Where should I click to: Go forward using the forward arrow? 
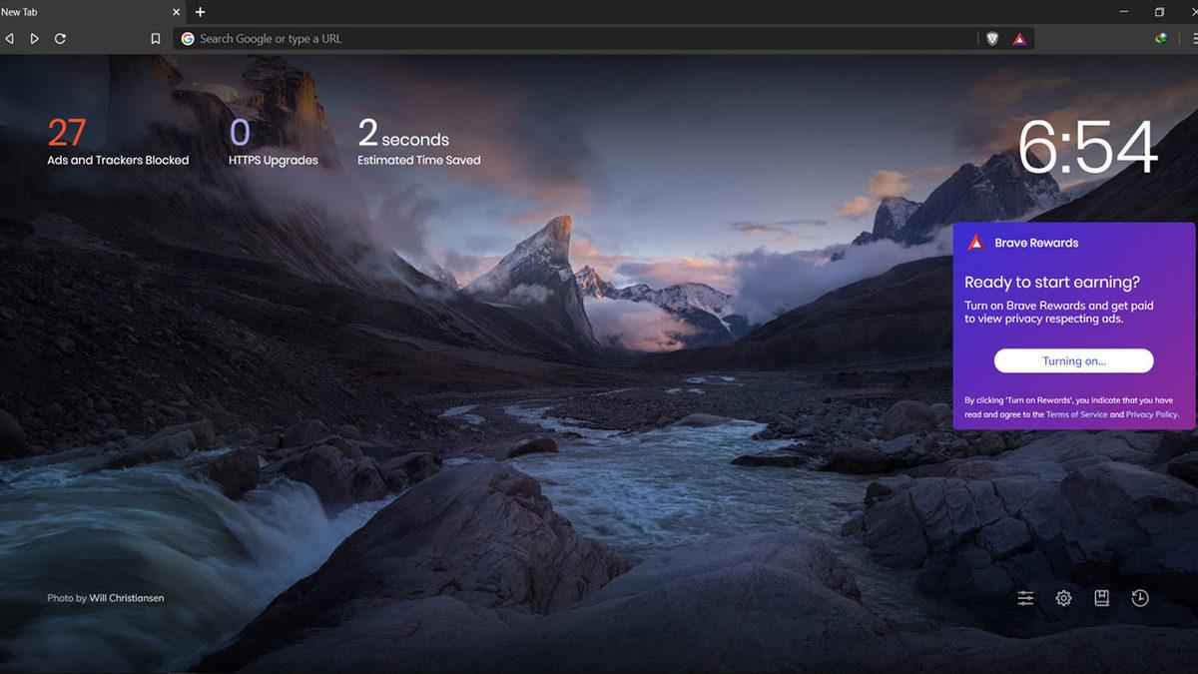coord(34,39)
